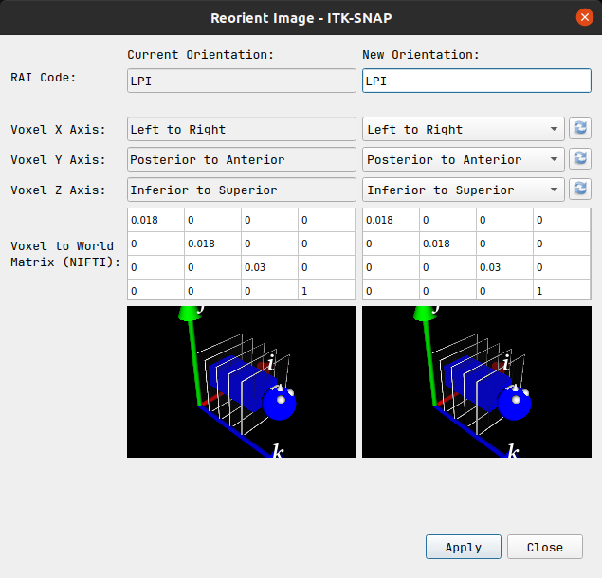Click the current orientation 3D preview
The width and height of the screenshot is (602, 578).
tap(242, 382)
